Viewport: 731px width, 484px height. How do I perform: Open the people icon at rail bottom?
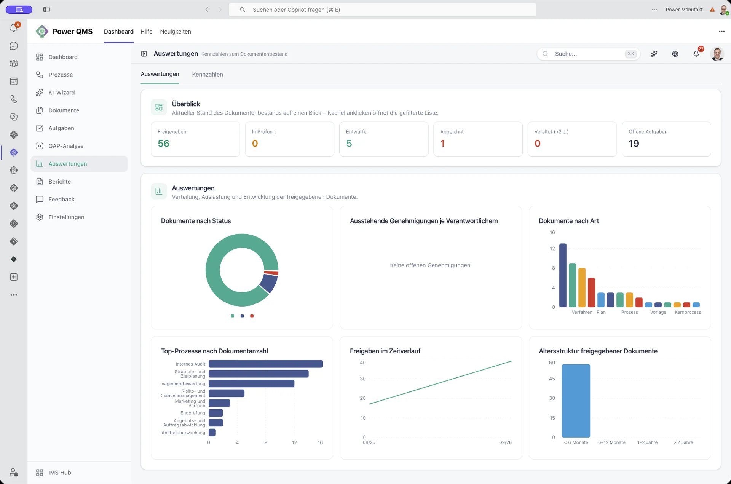[x=14, y=472]
